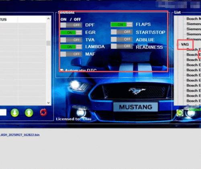Toggle the ADBLUE switch on
This screenshot has height=169, width=201.
pyautogui.click(x=122, y=39)
